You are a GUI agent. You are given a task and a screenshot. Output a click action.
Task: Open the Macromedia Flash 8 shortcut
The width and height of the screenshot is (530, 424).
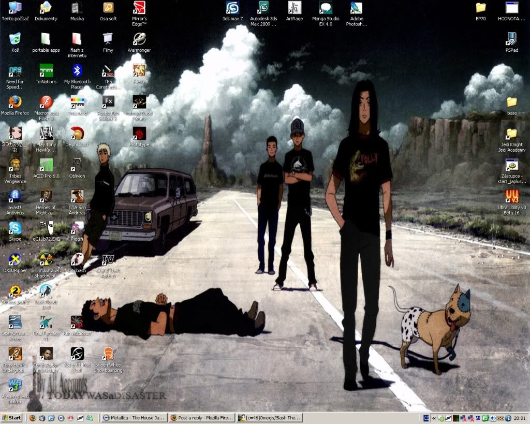[46, 108]
